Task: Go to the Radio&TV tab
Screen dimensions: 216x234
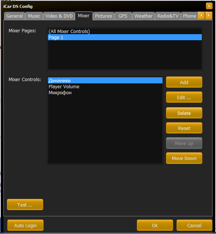Action: (x=168, y=16)
